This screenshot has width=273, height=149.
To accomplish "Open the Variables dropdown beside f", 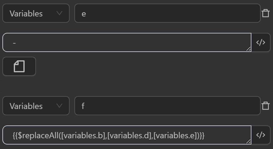I will click(x=36, y=106).
